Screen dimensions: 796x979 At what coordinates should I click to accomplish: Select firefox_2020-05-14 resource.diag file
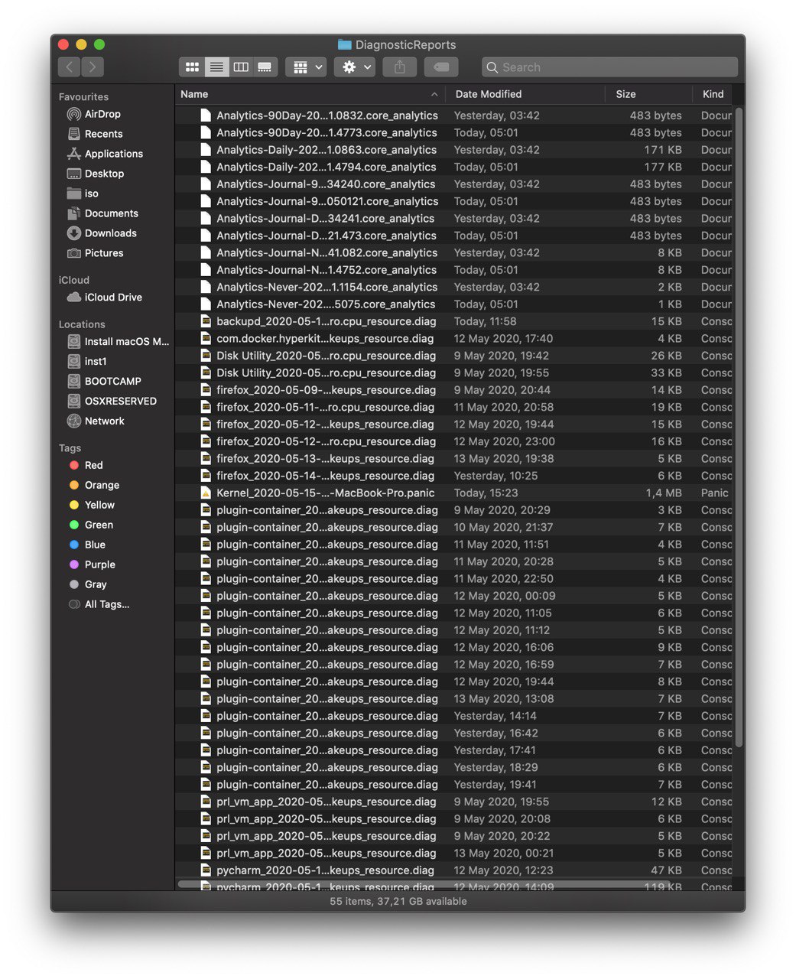click(x=454, y=476)
